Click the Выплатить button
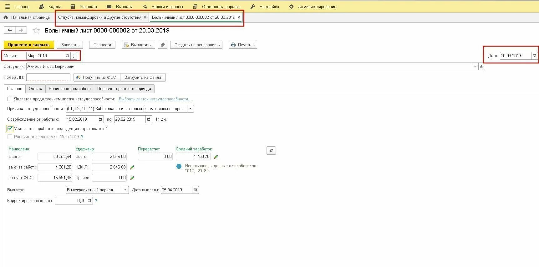 coord(138,45)
